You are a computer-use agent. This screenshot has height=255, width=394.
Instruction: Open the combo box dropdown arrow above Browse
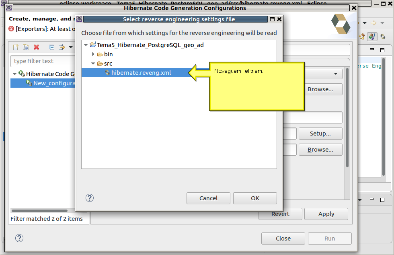pos(336,74)
